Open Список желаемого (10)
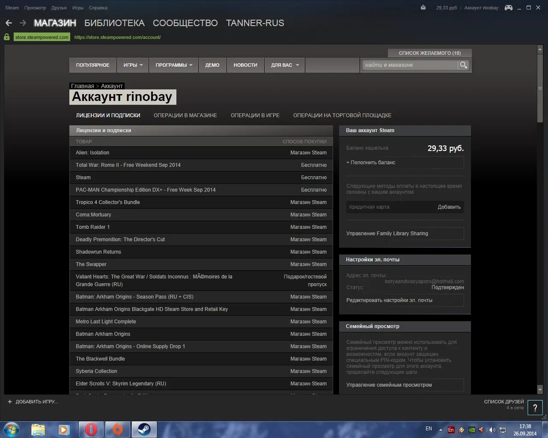548x438 pixels. [x=430, y=53]
